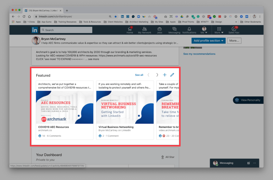This screenshot has width=273, height=180.
Task: Close the Bryon McCartney LinkedIn tab
Action: click(x=61, y=11)
